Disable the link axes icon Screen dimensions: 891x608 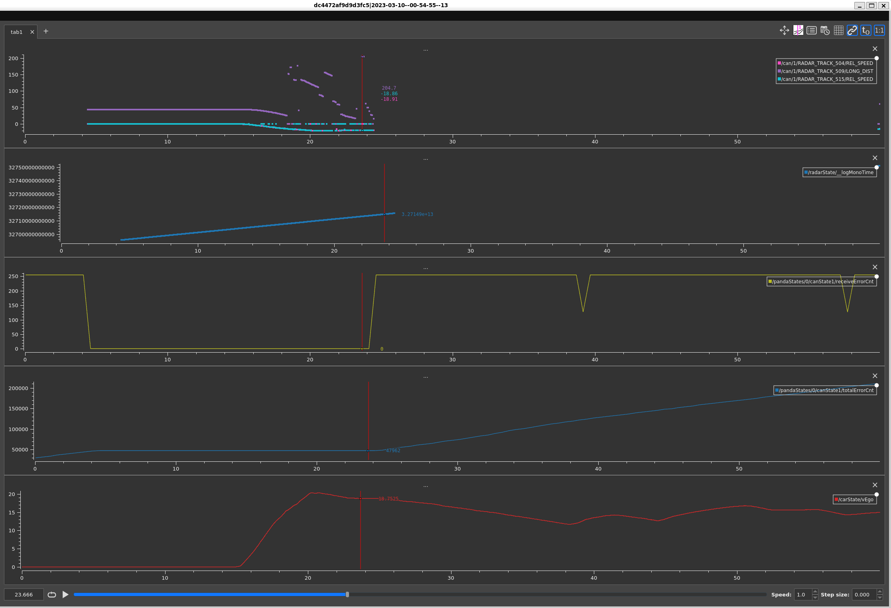[852, 30]
